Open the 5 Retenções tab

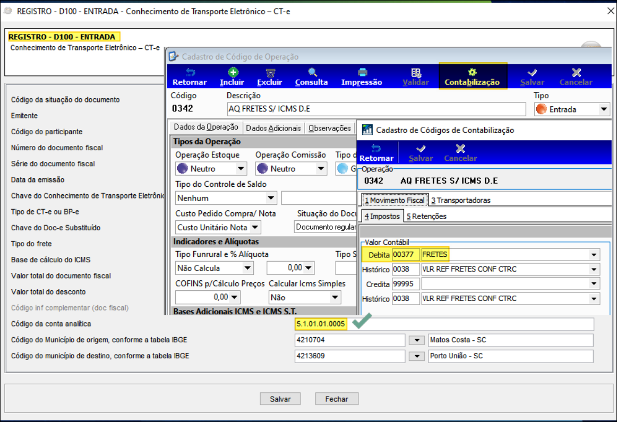tap(426, 216)
